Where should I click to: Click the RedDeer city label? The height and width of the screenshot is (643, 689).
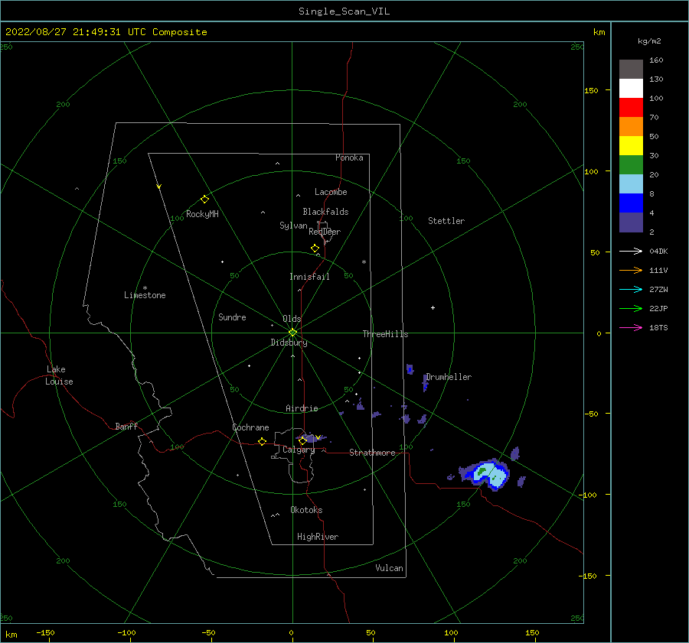click(325, 232)
